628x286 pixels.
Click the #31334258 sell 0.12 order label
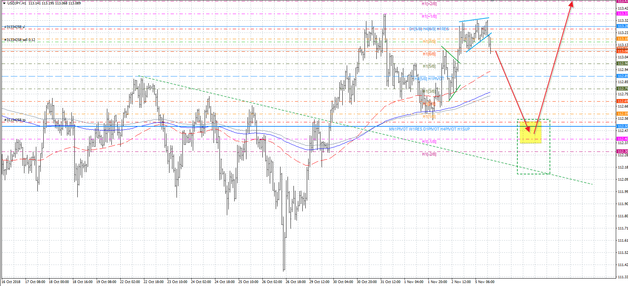coord(20,40)
